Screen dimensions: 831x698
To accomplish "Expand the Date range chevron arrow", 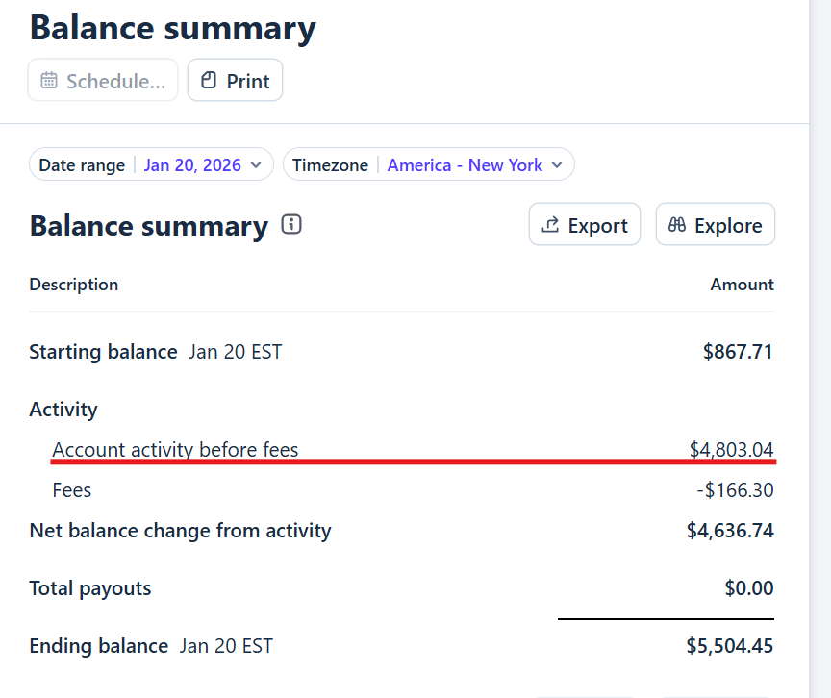I will tap(256, 165).
